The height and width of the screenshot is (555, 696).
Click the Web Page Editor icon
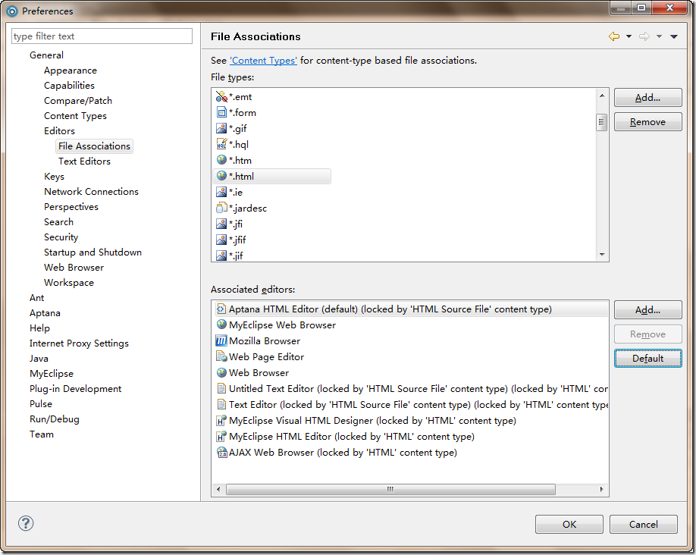click(221, 356)
